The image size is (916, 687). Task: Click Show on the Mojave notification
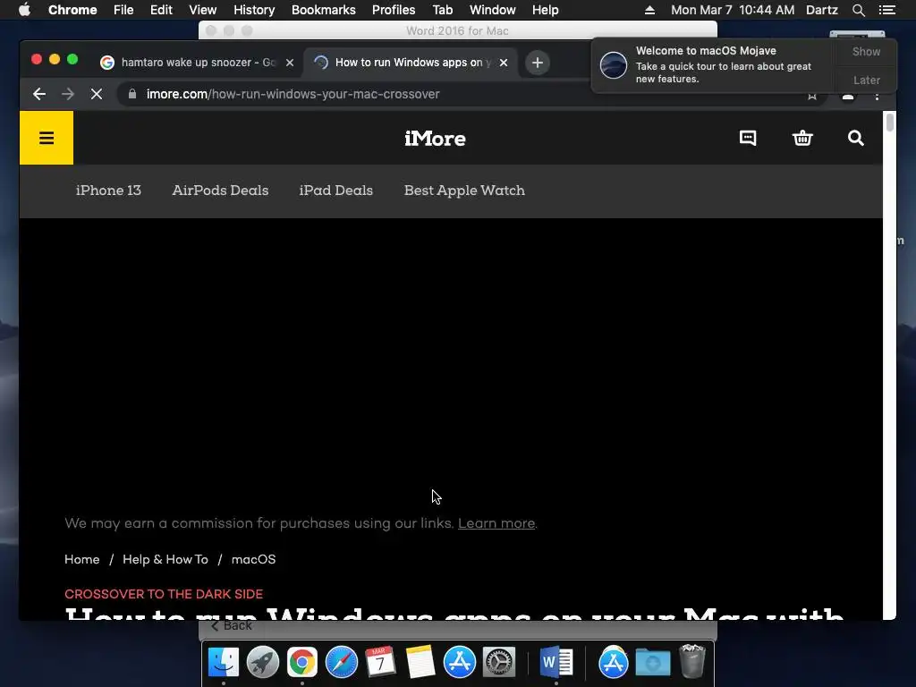coord(866,51)
